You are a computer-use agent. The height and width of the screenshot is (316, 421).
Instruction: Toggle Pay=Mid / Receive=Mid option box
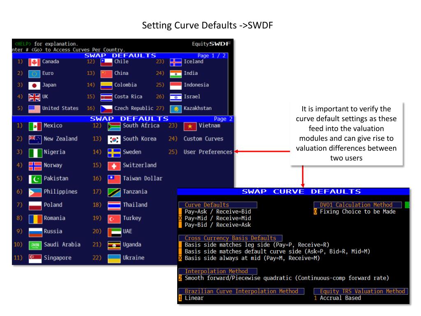[x=180, y=218]
